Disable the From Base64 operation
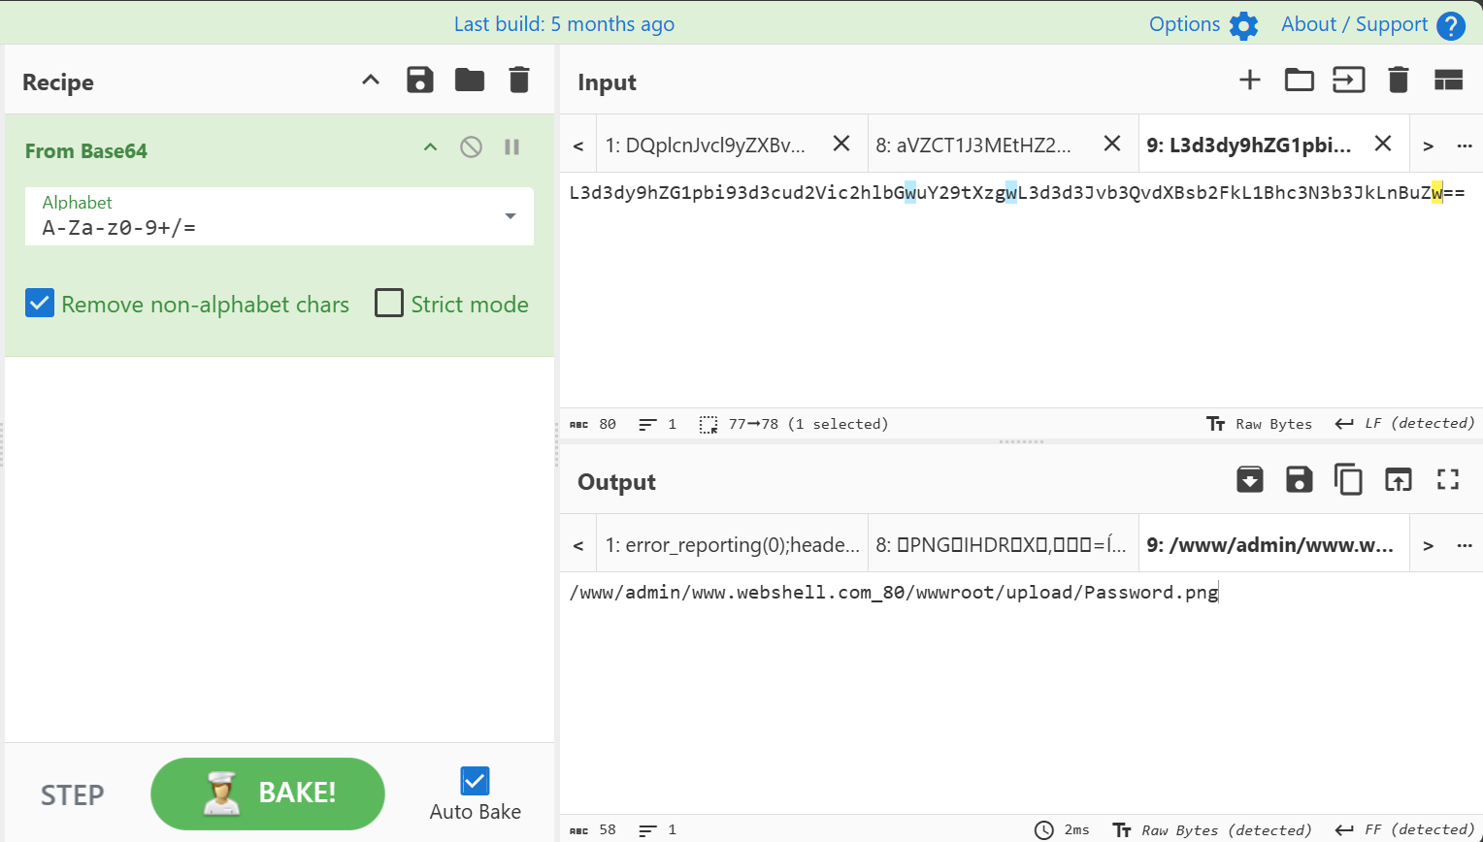Image resolution: width=1483 pixels, height=842 pixels. tap(471, 147)
